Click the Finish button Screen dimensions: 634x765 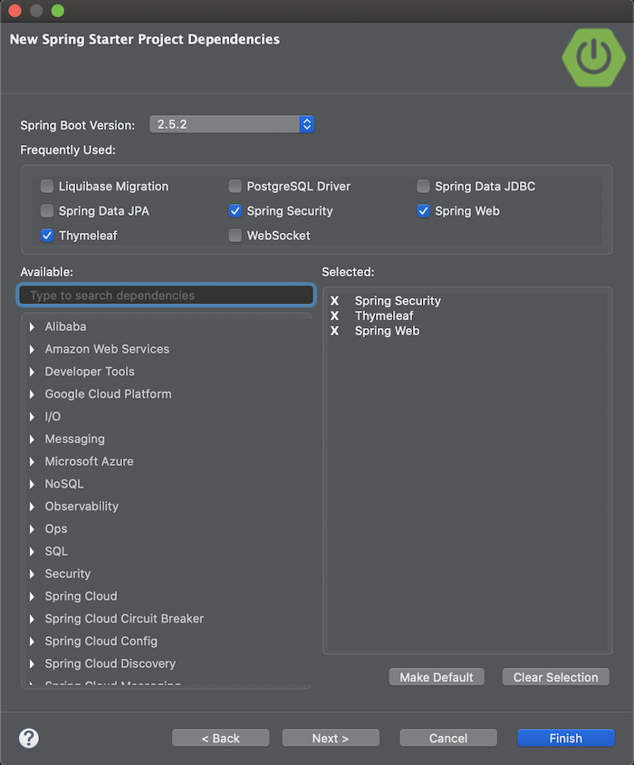point(565,737)
